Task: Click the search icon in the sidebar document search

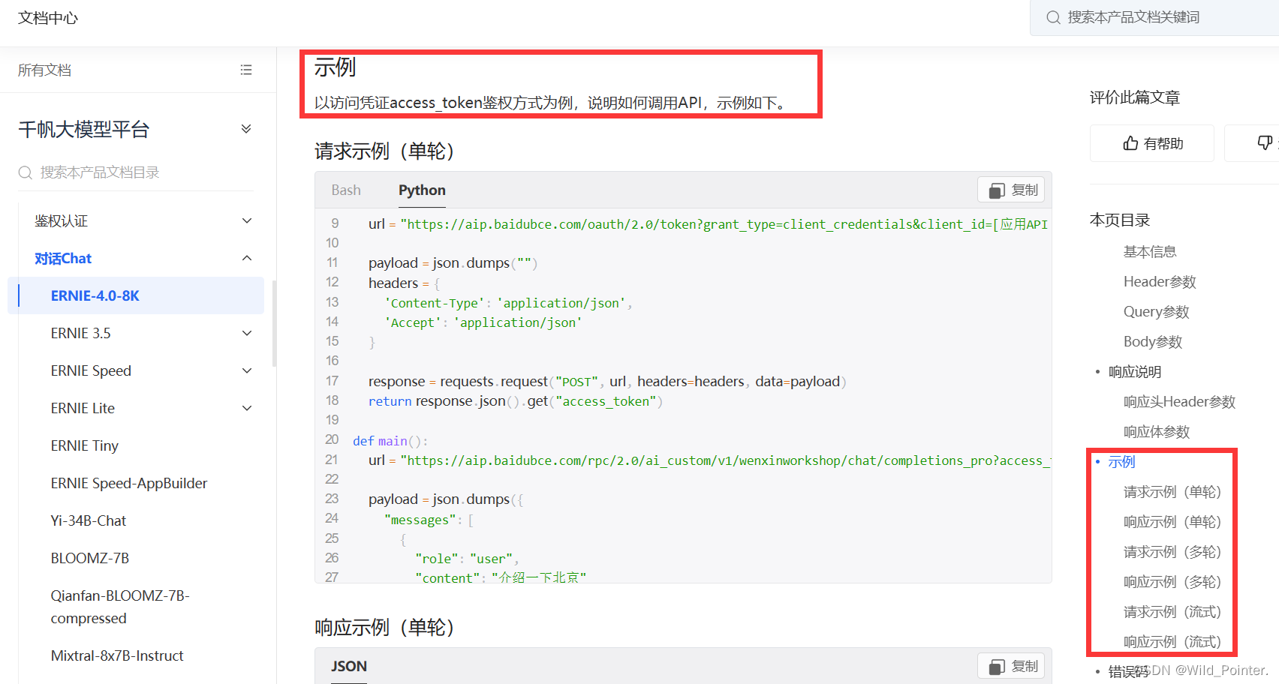Action: click(25, 172)
